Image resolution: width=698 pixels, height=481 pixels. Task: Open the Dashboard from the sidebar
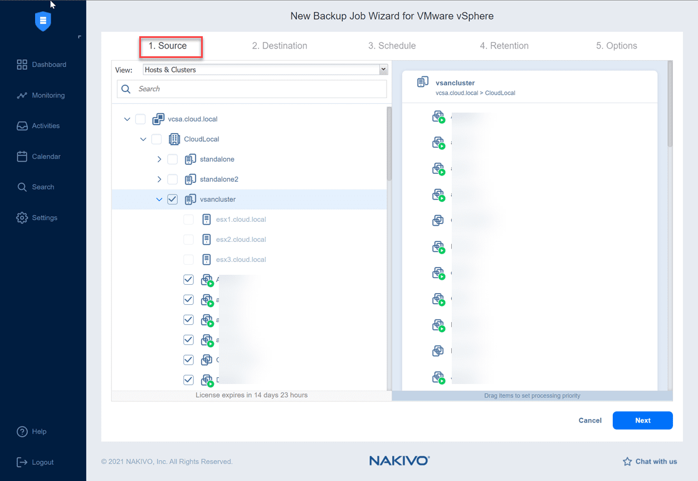(x=42, y=64)
